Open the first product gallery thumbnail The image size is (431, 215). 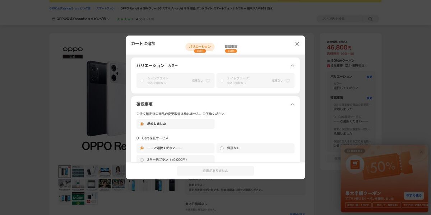65,171
